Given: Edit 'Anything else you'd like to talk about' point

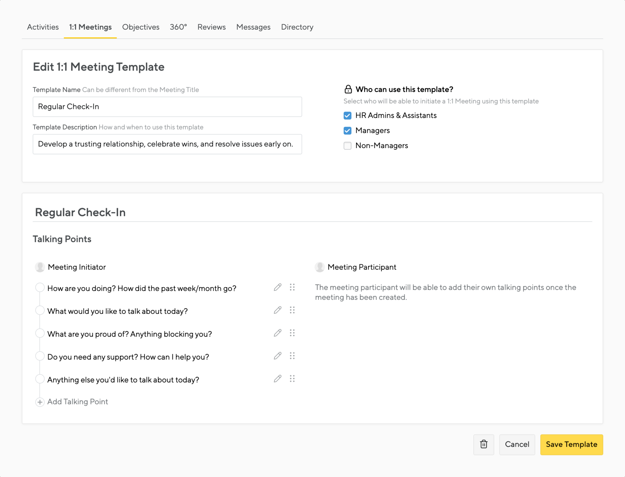Looking at the screenshot, I should pyautogui.click(x=277, y=379).
